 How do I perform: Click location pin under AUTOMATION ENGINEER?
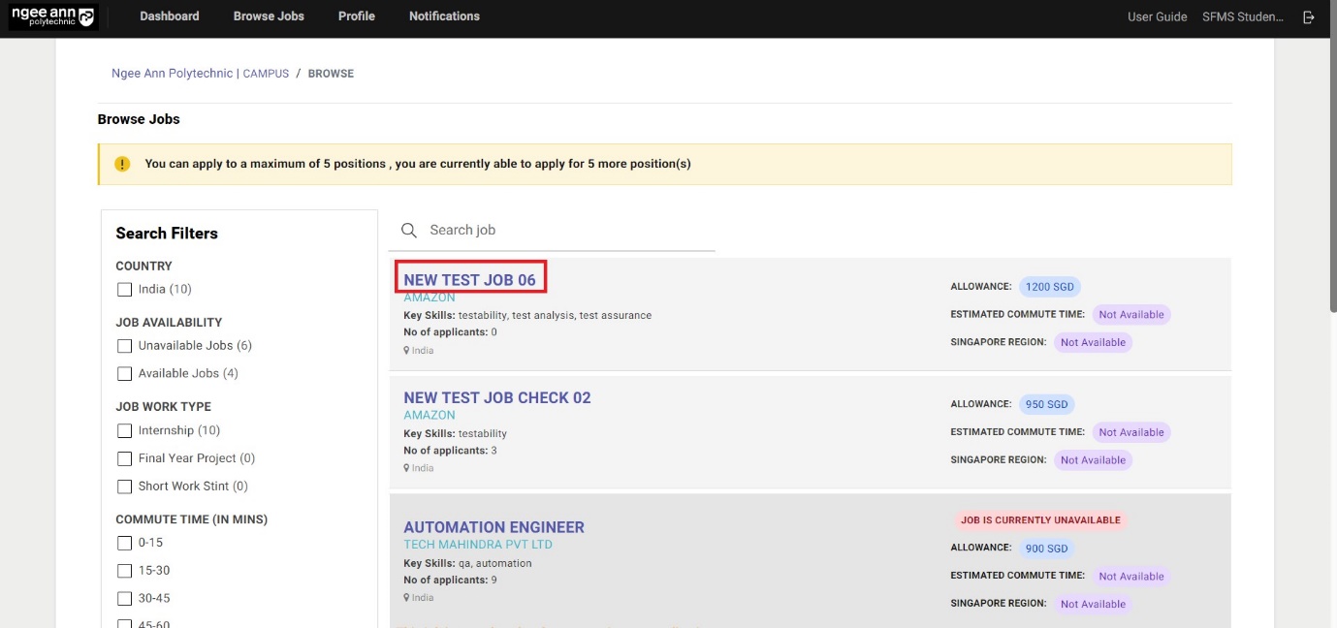[x=407, y=598]
